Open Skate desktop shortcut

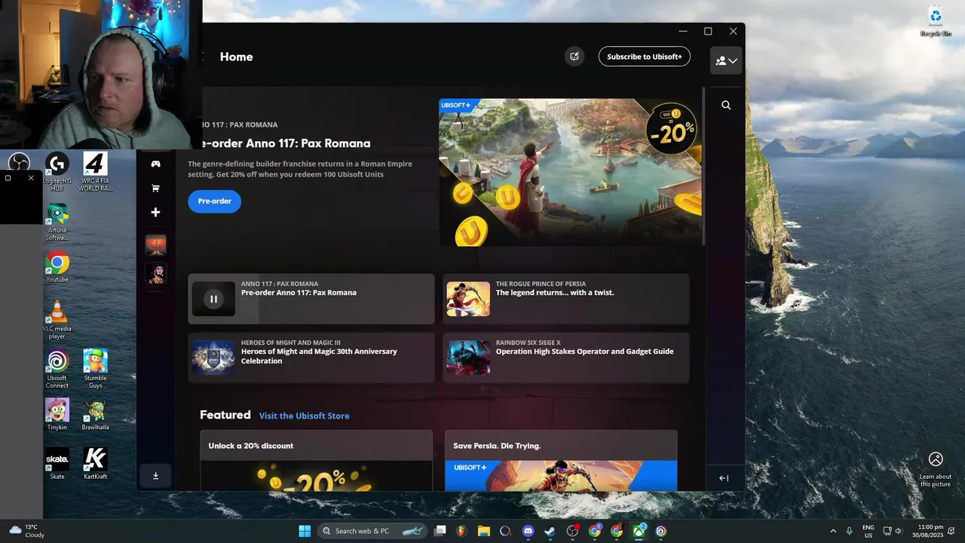[x=57, y=463]
